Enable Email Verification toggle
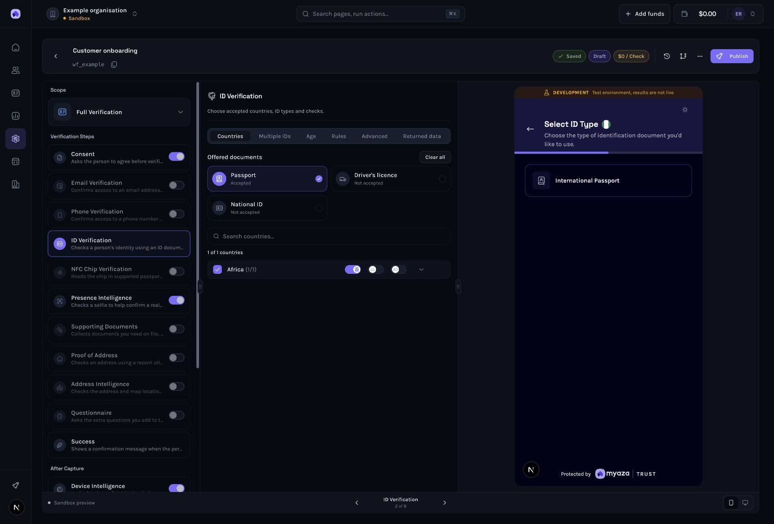This screenshot has height=524, width=774. 177,185
